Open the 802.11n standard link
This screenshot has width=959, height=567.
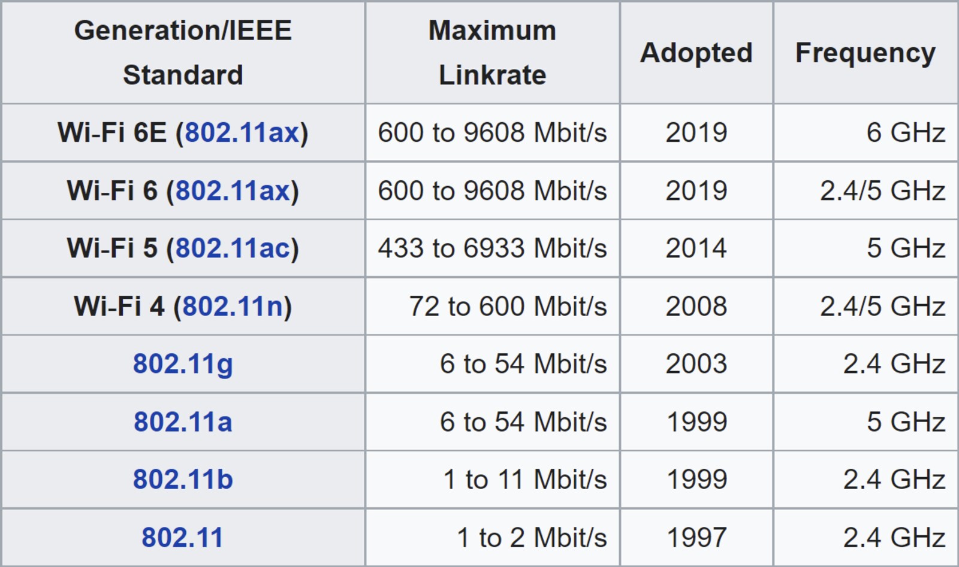233,307
